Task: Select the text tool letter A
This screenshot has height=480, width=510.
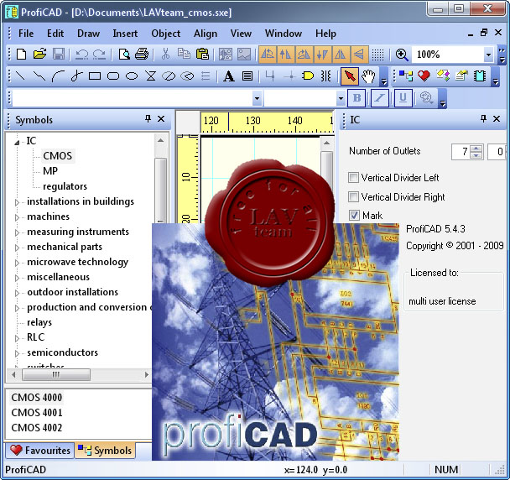Action: (229, 76)
